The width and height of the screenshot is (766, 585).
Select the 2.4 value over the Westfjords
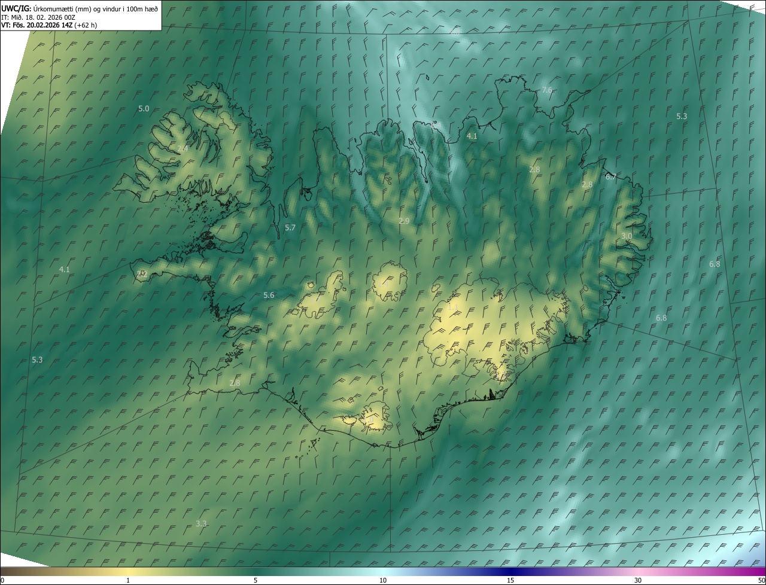click(183, 148)
